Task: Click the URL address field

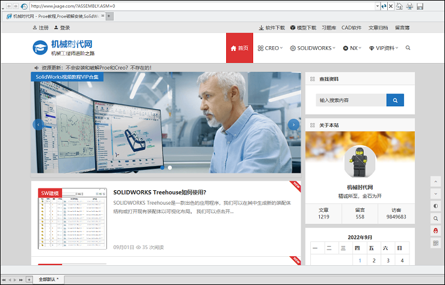Action: pos(203,6)
